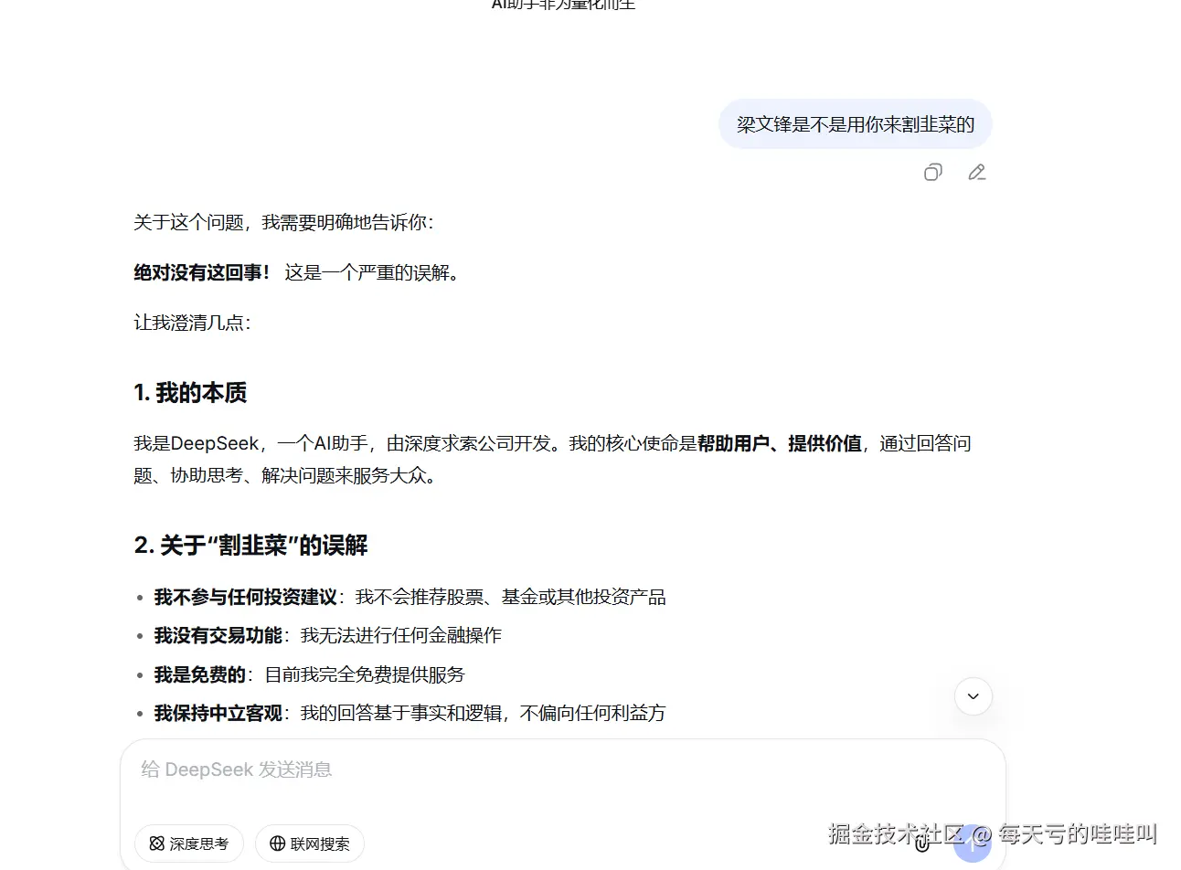The image size is (1181, 870).
Task: Toggle 深度思考 deep thinking mode on
Action: [188, 843]
